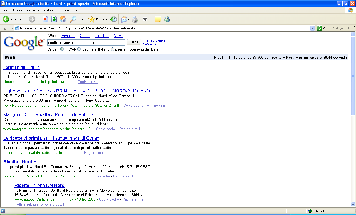Open Pagine simili for aiutooo.it article4927

(x=133, y=199)
